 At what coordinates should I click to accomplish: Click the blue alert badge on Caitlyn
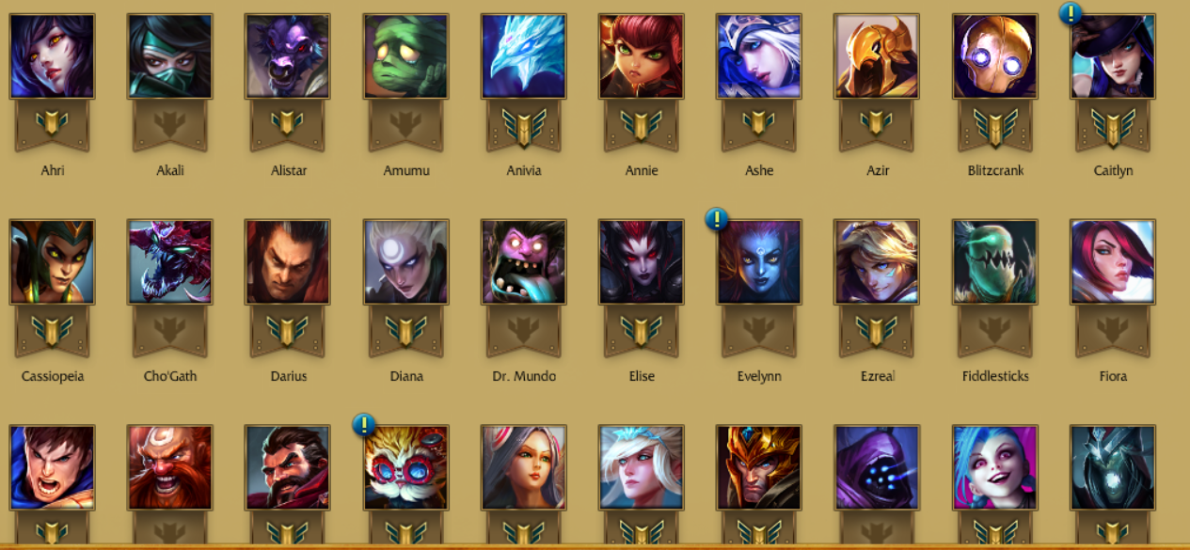coord(1071,13)
